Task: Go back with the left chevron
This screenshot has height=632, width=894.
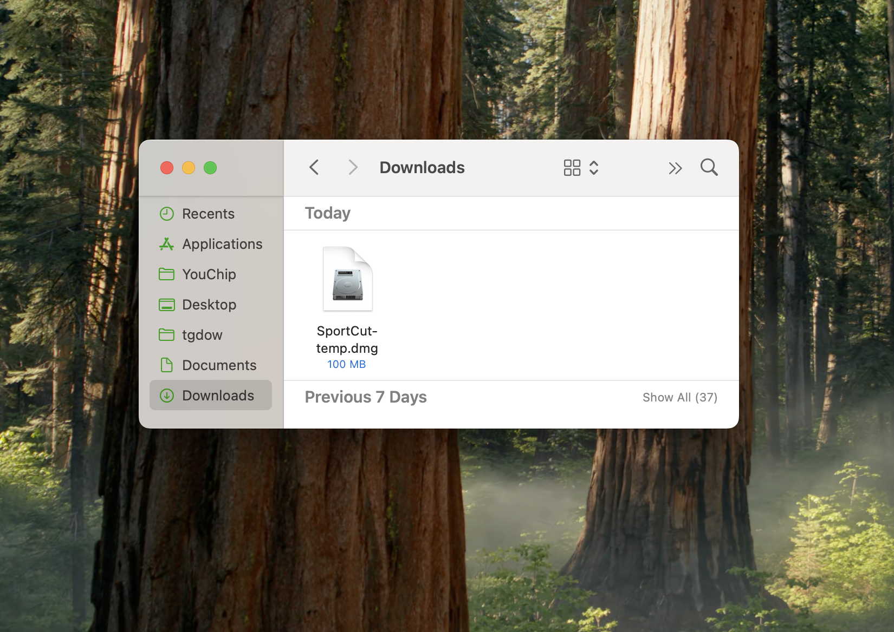Action: 314,167
